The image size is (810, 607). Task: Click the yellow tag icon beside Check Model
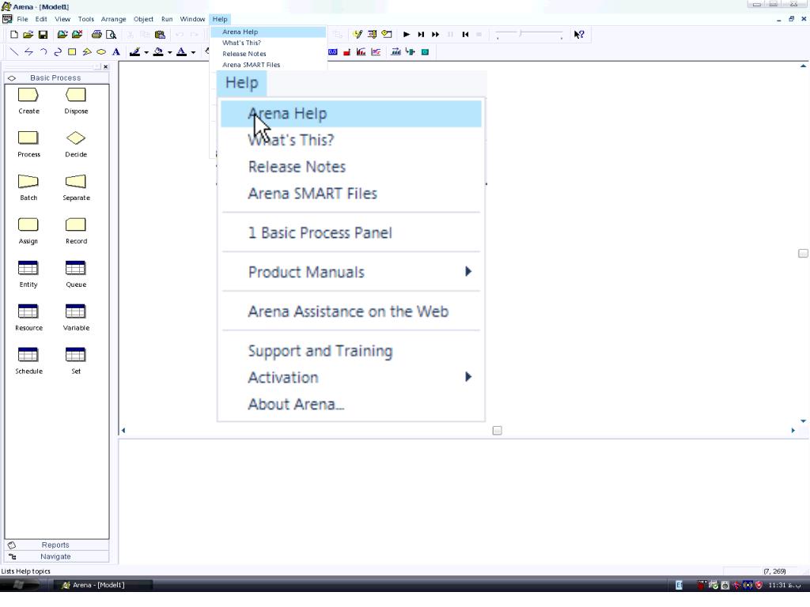[x=386, y=35]
